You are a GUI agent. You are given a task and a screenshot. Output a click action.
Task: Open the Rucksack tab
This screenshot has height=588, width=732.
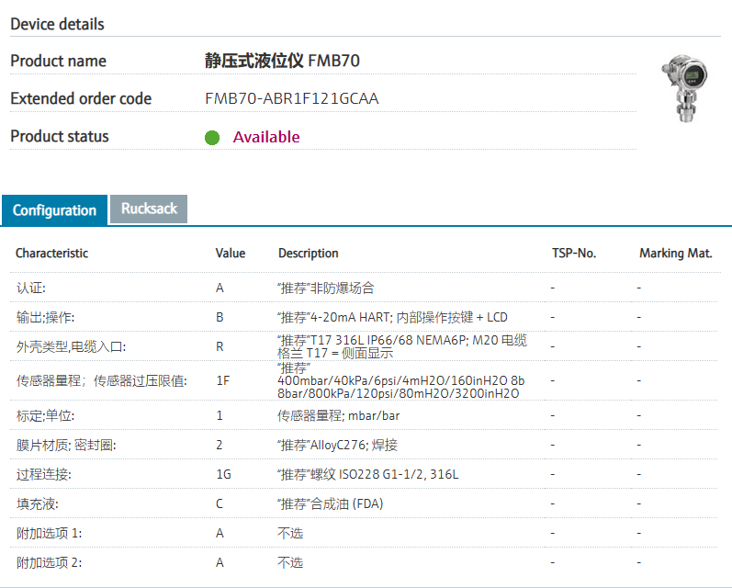click(x=149, y=209)
